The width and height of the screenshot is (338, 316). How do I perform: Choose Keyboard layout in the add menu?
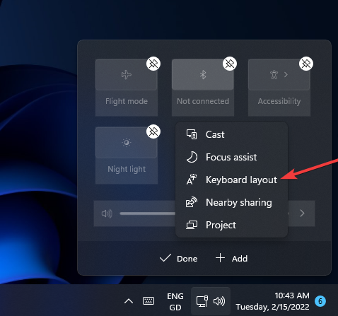tap(231, 180)
